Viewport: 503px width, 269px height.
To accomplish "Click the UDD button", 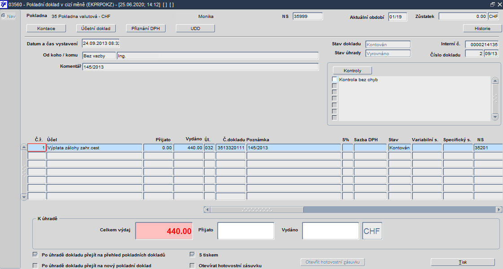I will coord(195,29).
